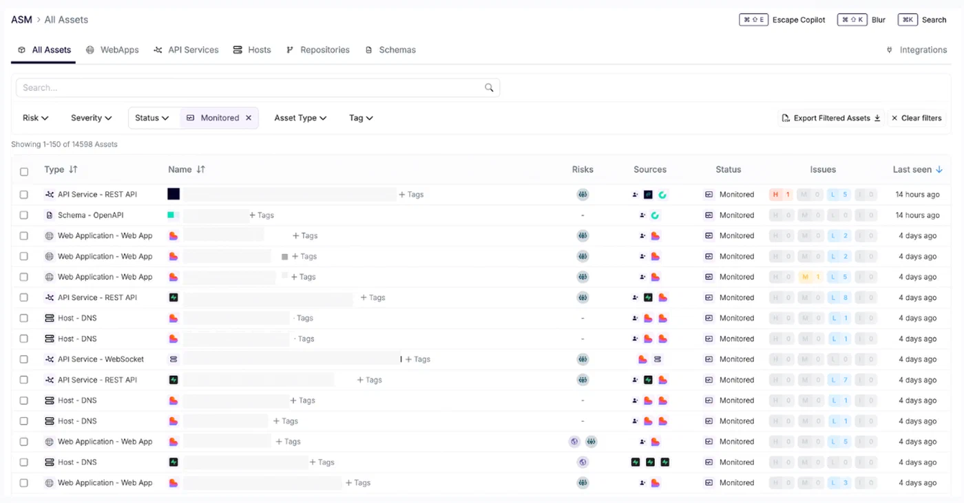This screenshot has height=503, width=964.
Task: Expand the Severity filter dropdown
Action: pyautogui.click(x=92, y=118)
